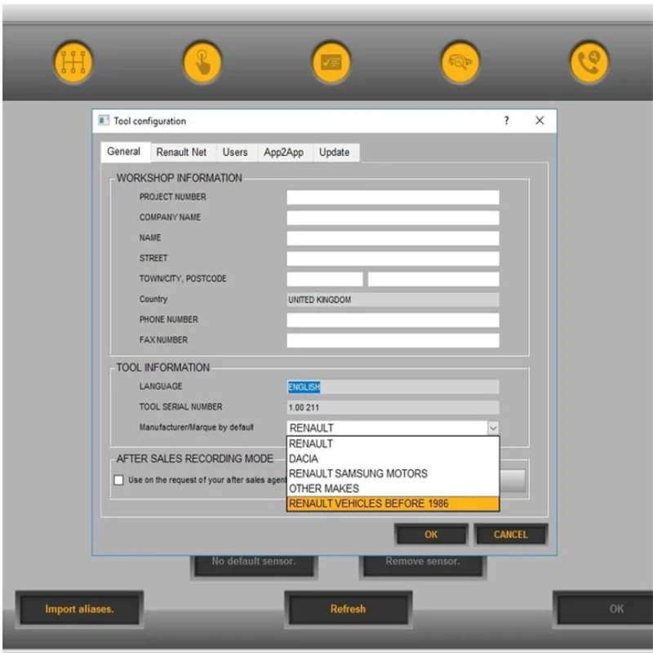Click the tool serial number field
Screen dimensions: 653x653
tap(393, 407)
